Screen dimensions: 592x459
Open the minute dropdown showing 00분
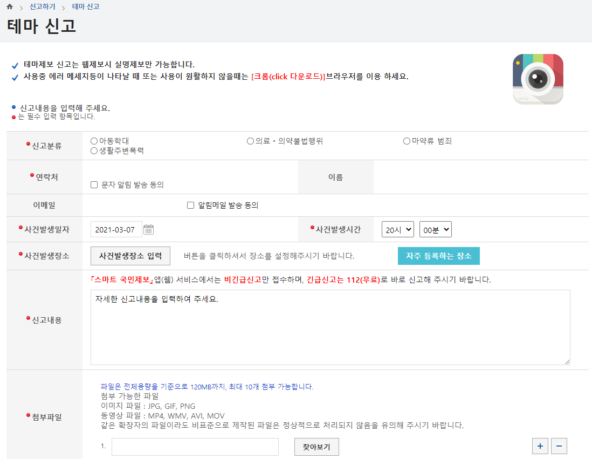(435, 229)
